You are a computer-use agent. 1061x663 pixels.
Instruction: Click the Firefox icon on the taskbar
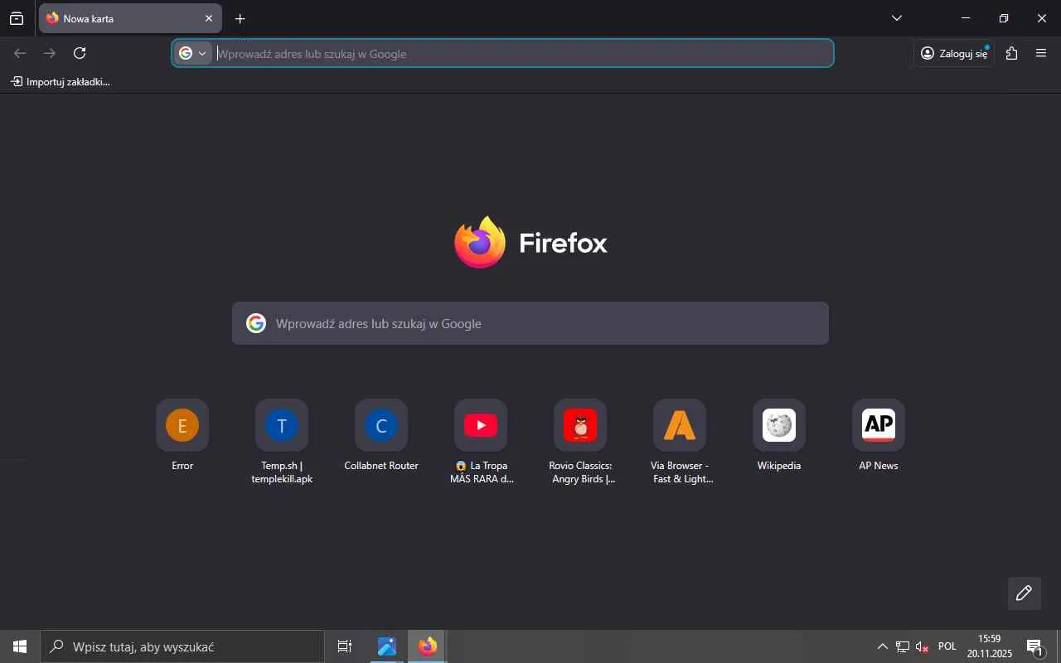[x=428, y=646]
